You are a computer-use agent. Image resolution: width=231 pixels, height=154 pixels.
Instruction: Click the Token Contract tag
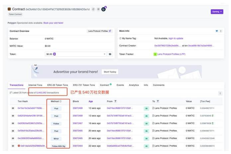[x=15, y=14]
